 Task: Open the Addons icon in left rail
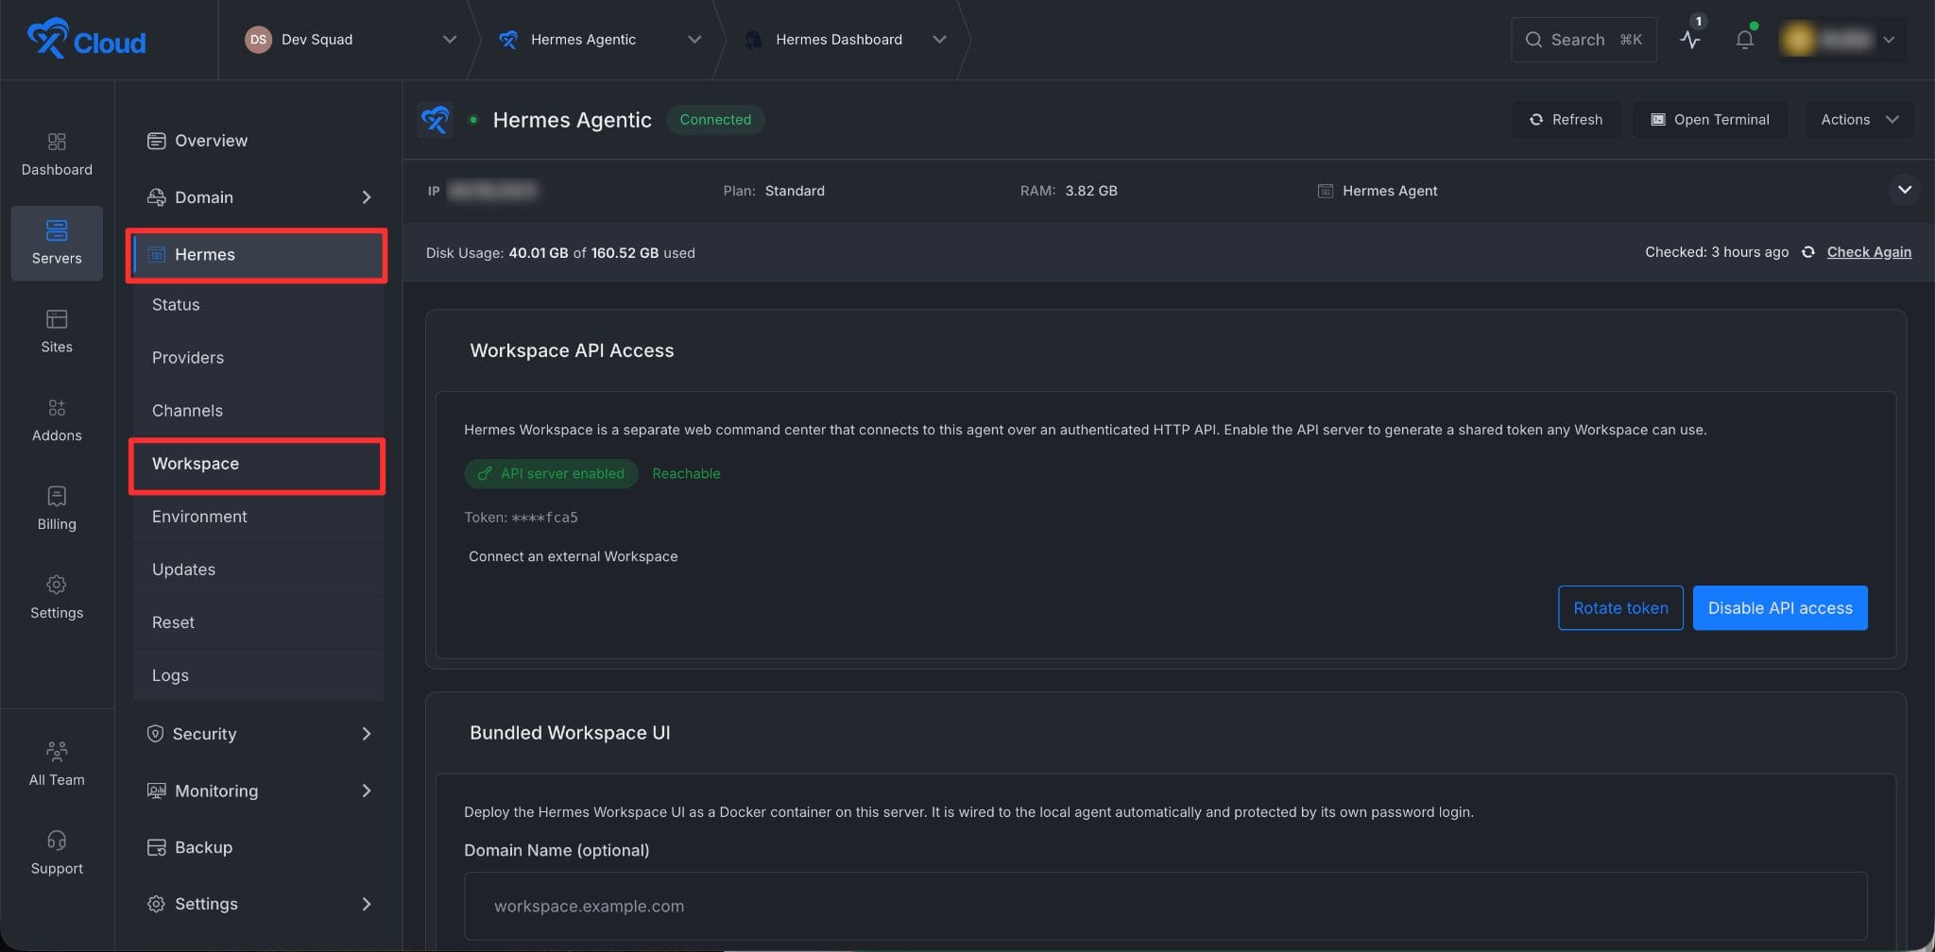(x=57, y=408)
